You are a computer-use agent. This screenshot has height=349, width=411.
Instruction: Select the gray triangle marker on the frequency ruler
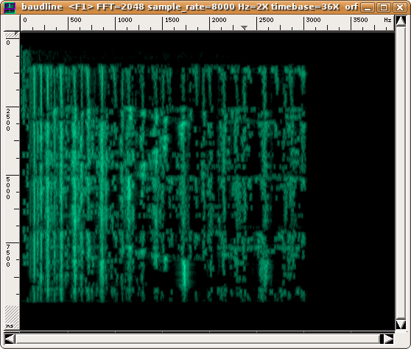pyautogui.click(x=244, y=27)
